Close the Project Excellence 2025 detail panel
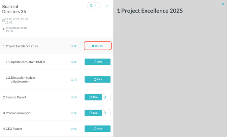Screen dimensions: 227x137 point(223,4)
